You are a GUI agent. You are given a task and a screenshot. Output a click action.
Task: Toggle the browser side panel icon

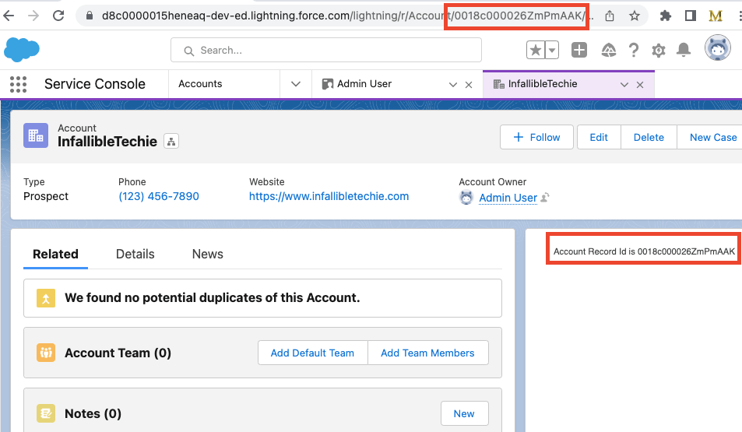[691, 16]
